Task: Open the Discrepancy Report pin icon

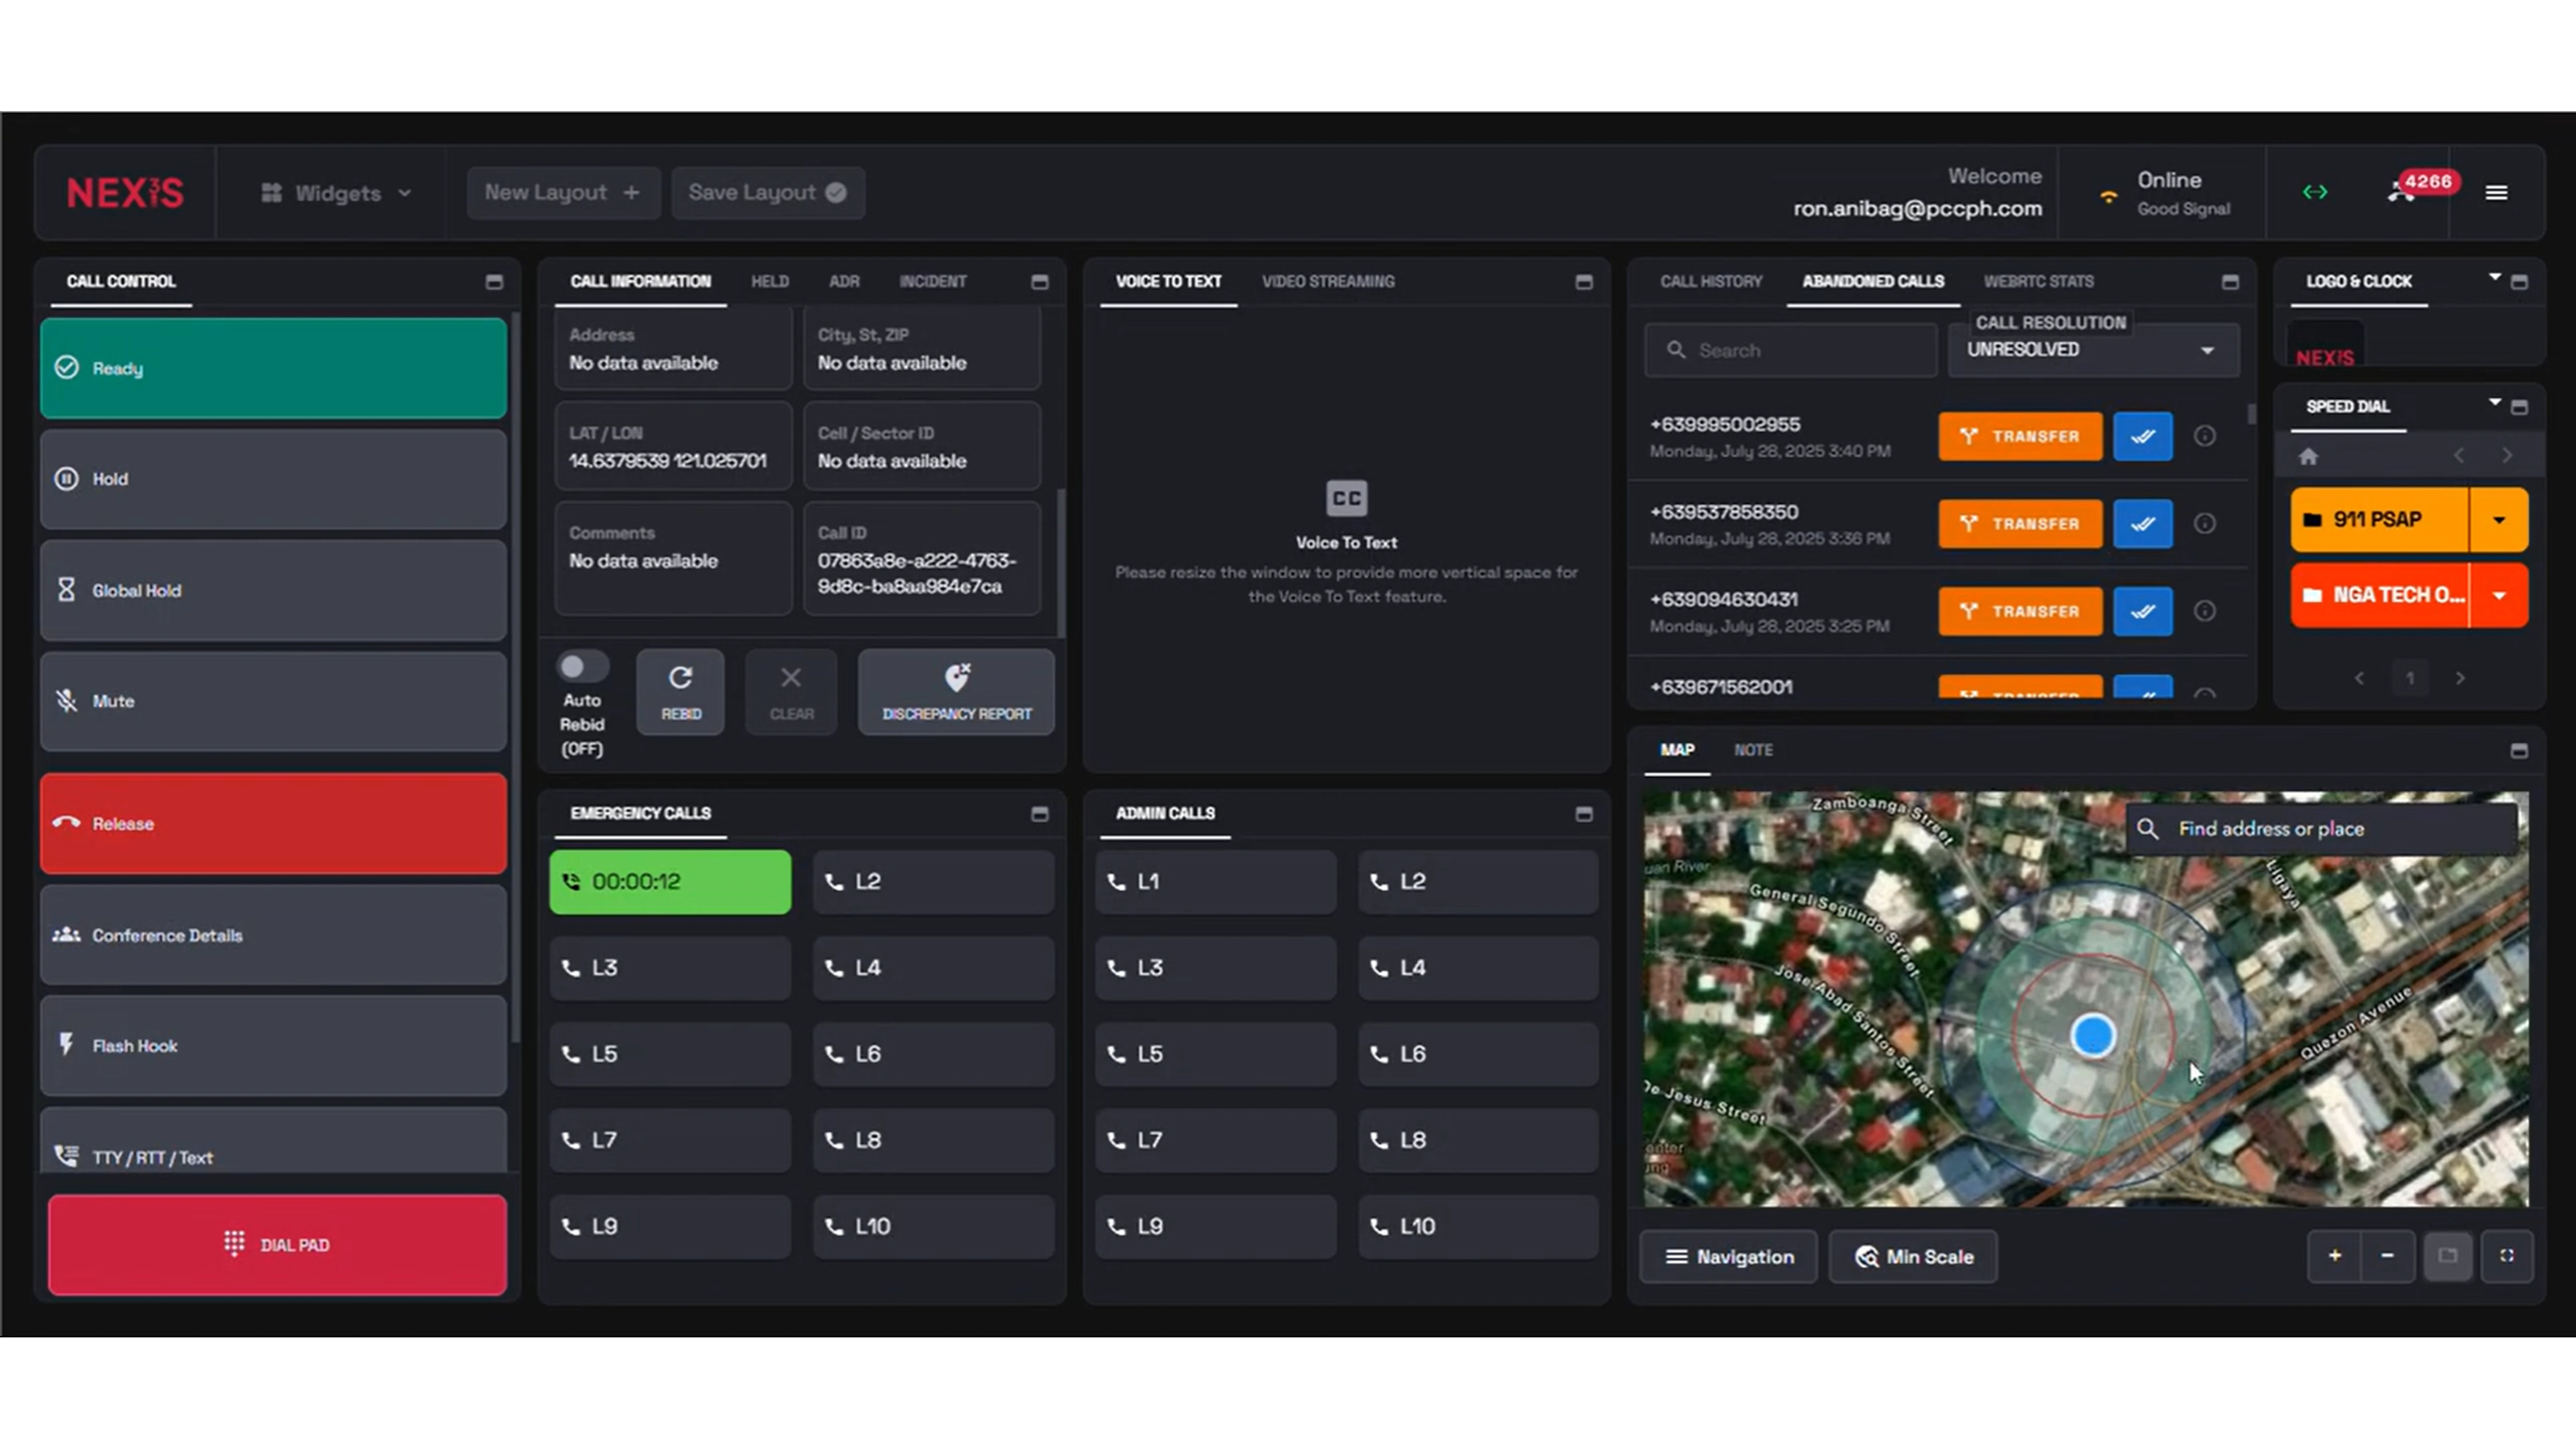Action: 957,678
